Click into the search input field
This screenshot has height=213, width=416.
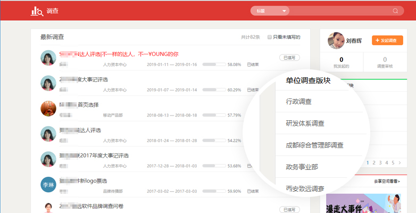pos(340,11)
